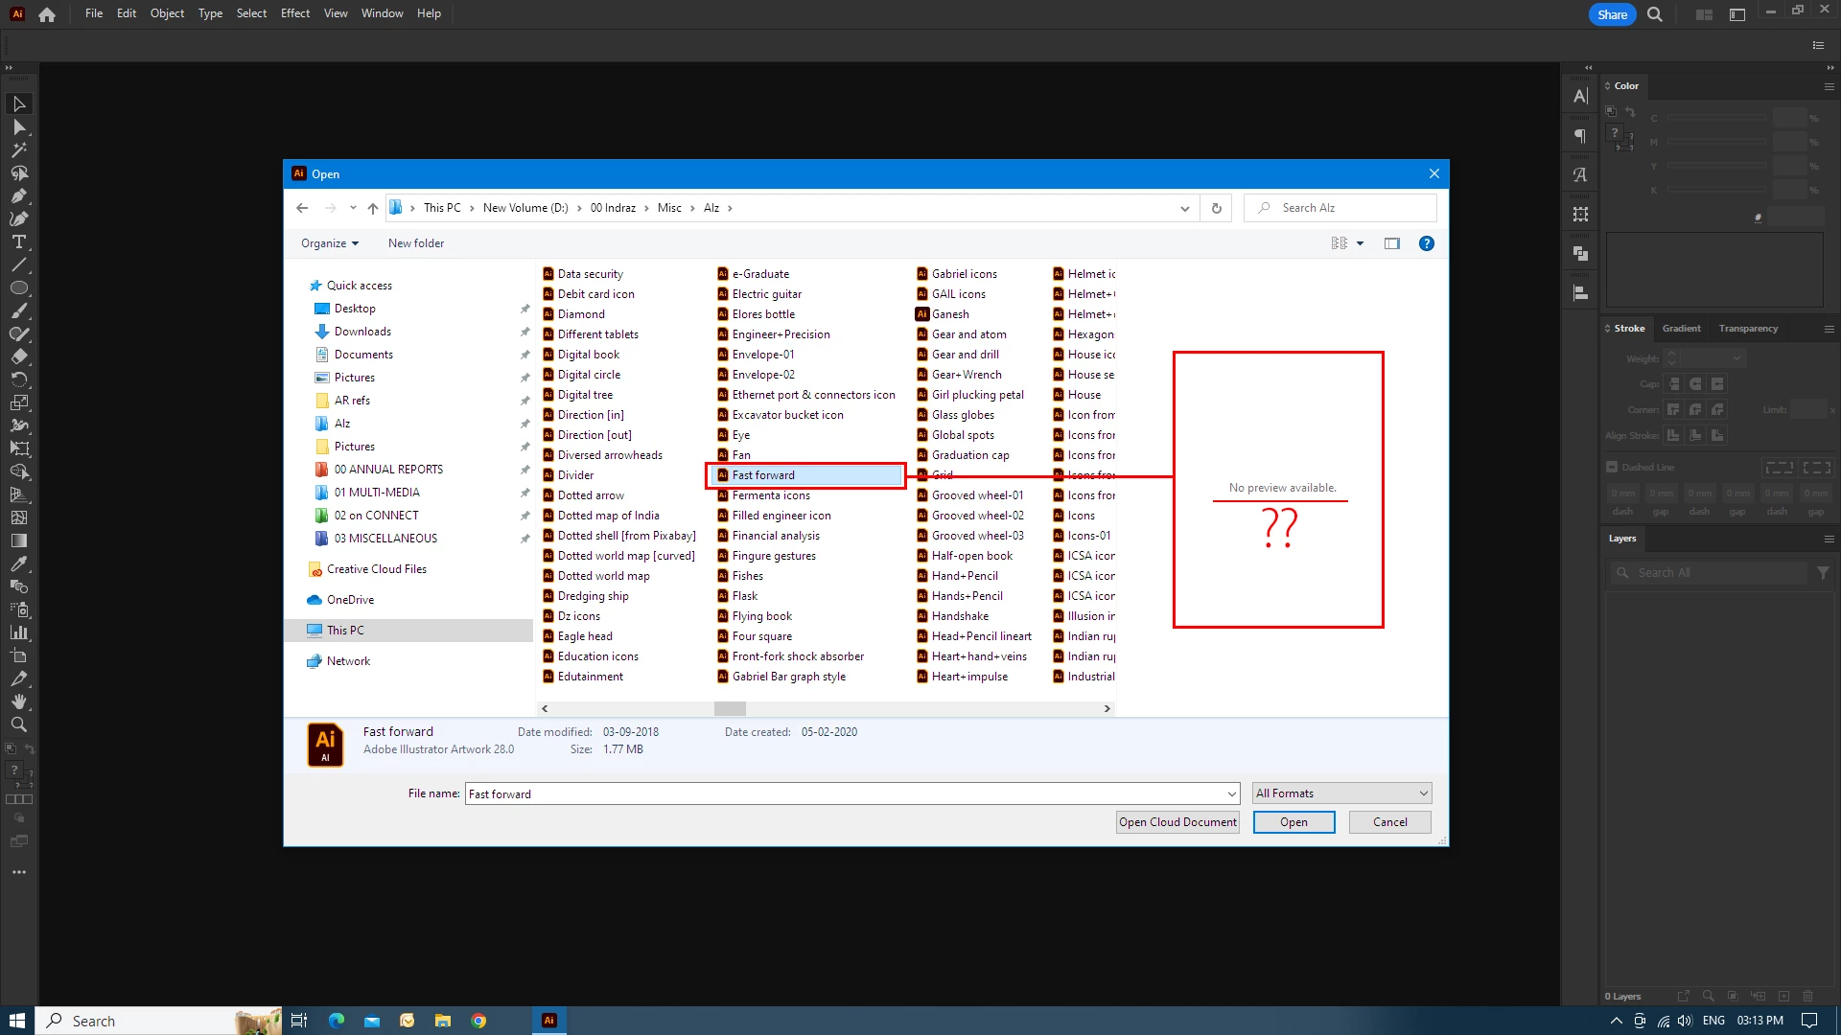
Task: Select the Type tool in toolbar
Action: [x=18, y=242]
